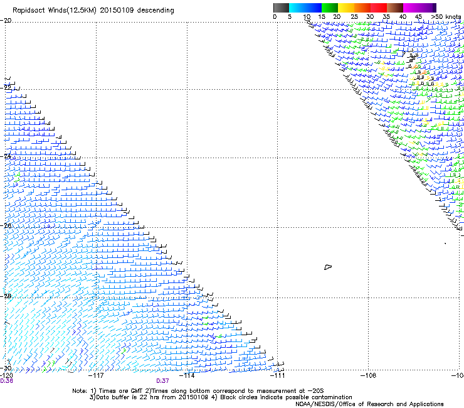Image resolution: width=464 pixels, height=408 pixels.
Task: Click the '-28' latitude axis label
Action: pos(6,296)
